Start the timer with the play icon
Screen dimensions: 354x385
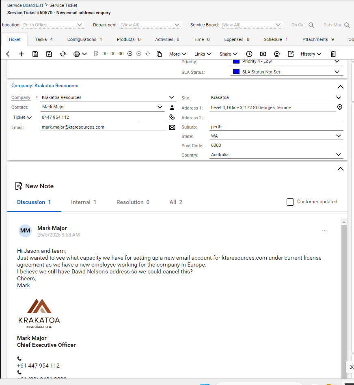[130, 54]
